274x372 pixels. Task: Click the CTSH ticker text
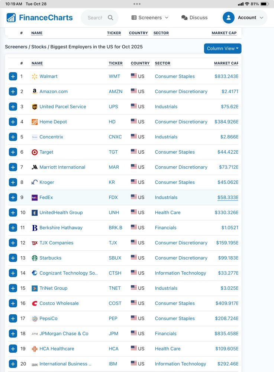click(115, 273)
